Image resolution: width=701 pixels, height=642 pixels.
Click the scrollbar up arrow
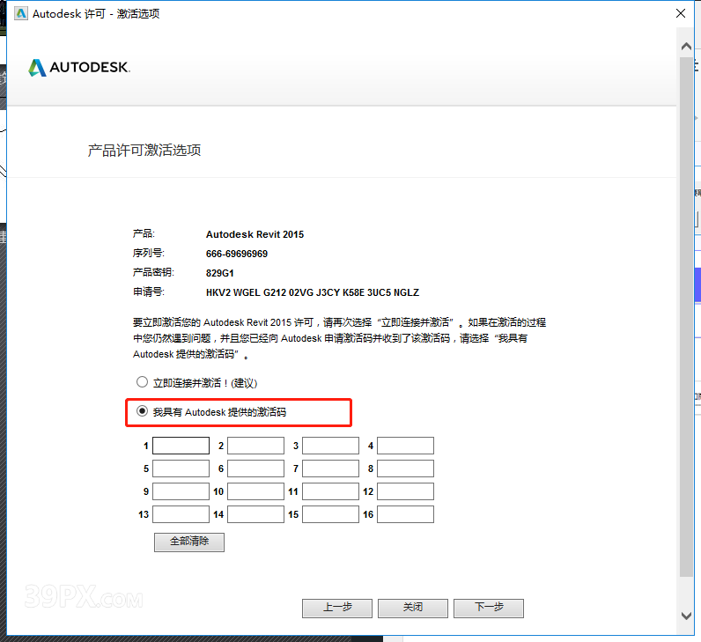pyautogui.click(x=686, y=46)
